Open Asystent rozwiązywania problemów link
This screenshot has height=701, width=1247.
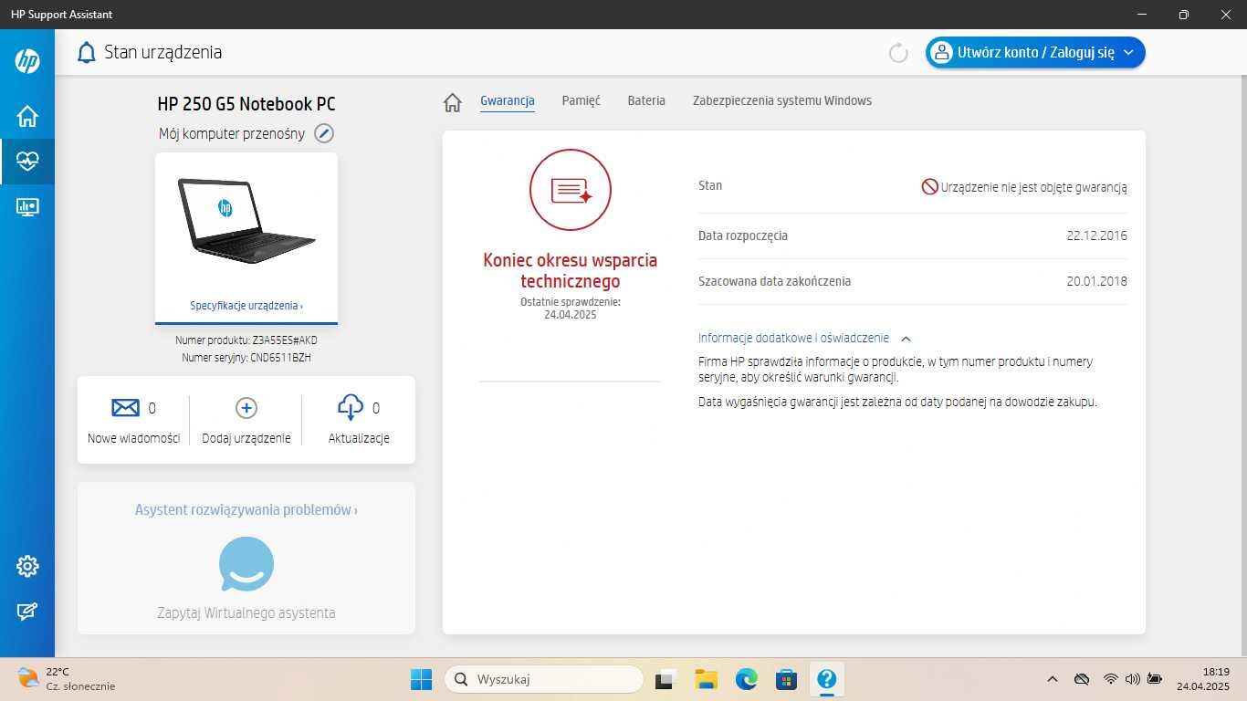click(x=246, y=510)
